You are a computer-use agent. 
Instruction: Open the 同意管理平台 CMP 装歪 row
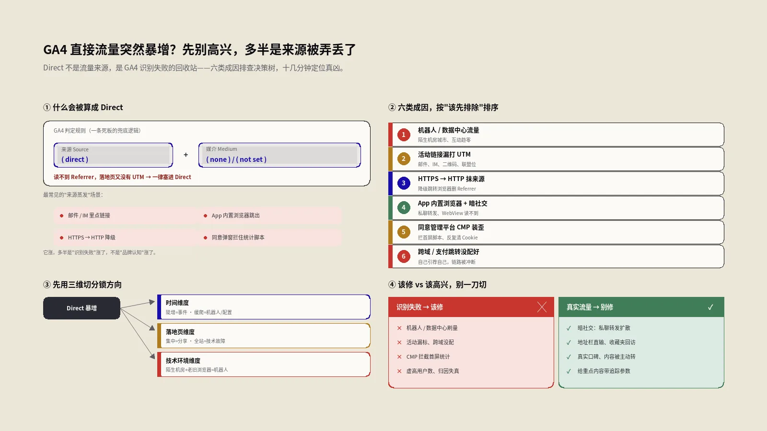[556, 232]
